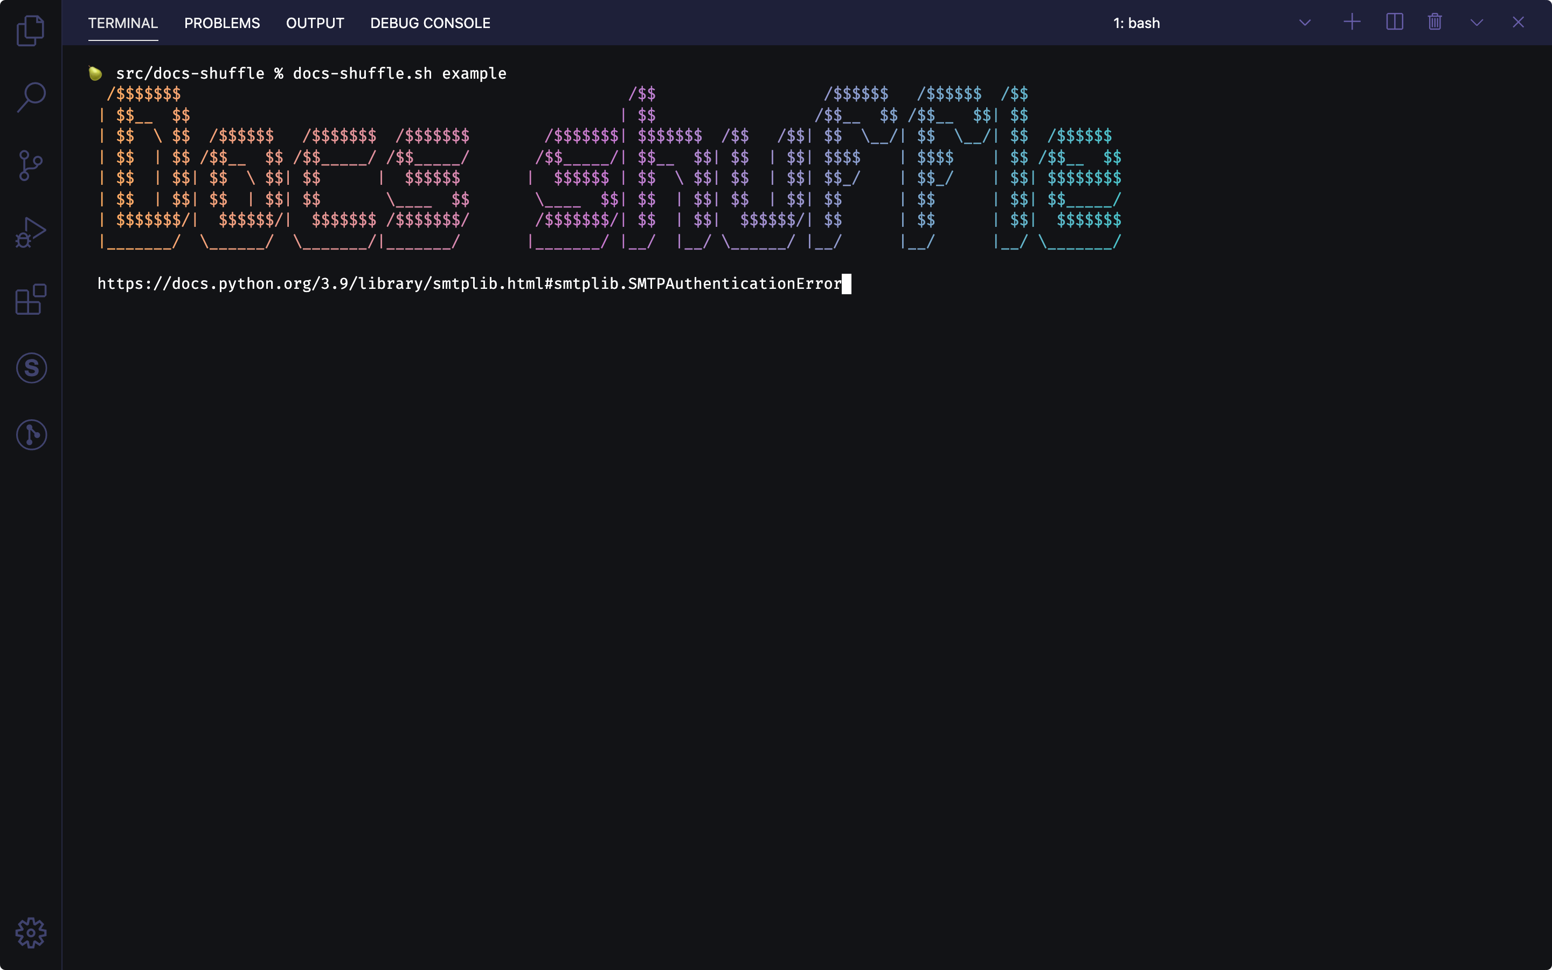
Task: Kill terminal with trash icon
Action: (1435, 23)
